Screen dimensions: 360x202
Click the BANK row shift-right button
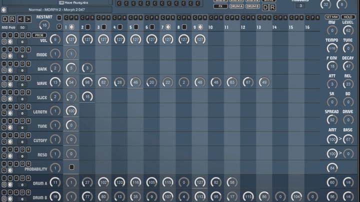click(16, 64)
